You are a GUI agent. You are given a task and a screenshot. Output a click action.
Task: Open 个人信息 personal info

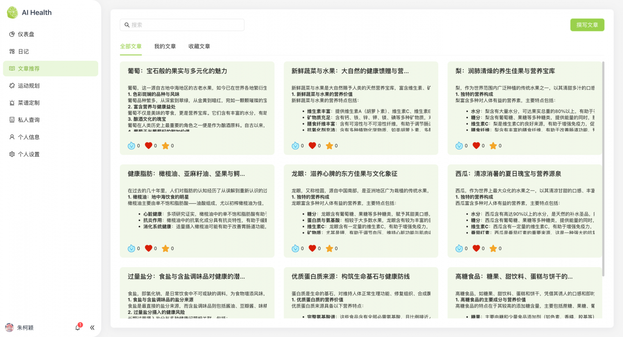coord(50,137)
